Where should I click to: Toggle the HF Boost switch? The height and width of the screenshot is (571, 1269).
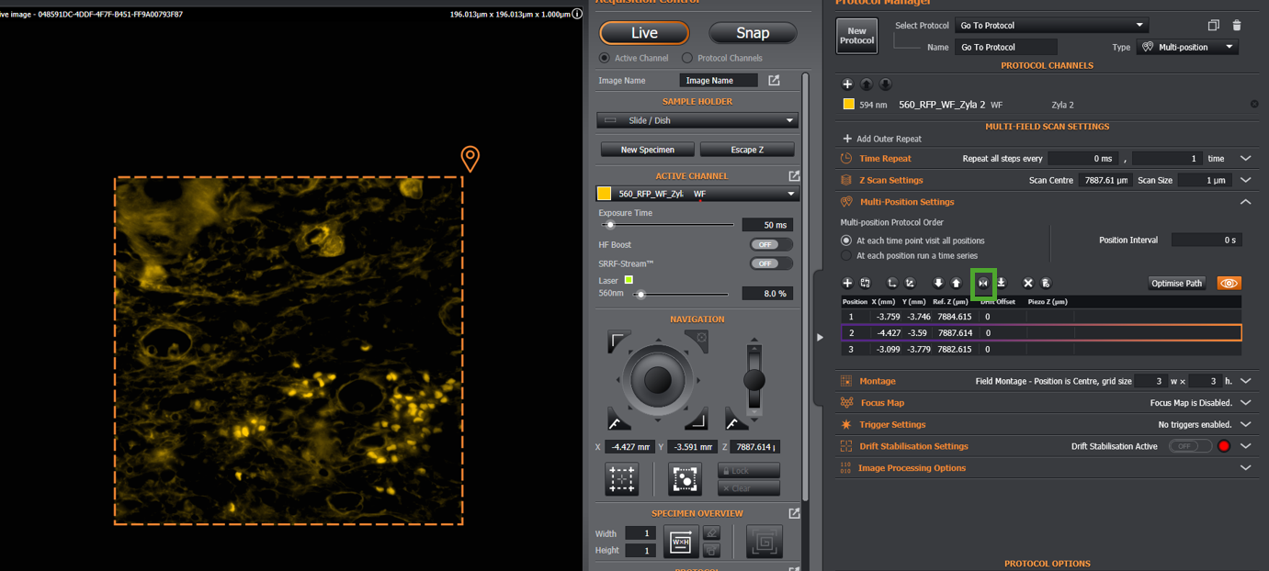(764, 245)
